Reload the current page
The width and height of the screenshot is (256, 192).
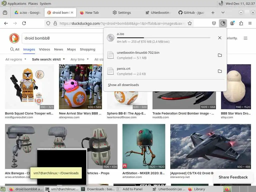(24, 23)
